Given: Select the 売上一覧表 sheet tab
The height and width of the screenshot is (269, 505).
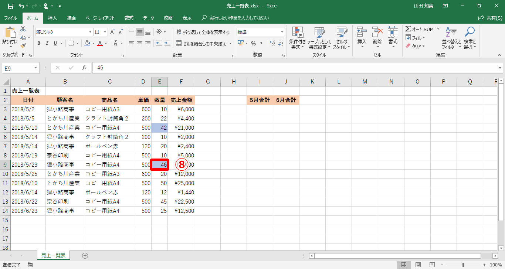Looking at the screenshot, I should tap(53, 255).
